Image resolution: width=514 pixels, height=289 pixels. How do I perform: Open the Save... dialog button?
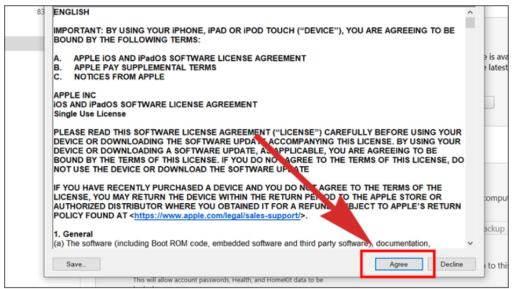pyautogui.click(x=76, y=264)
